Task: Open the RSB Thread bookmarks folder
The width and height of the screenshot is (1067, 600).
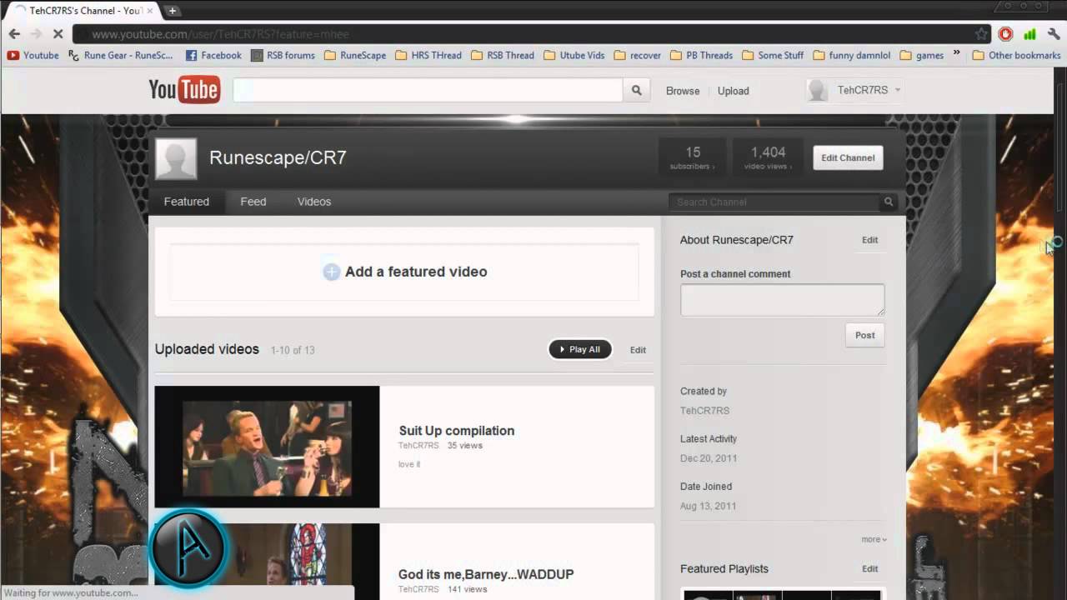Action: pos(503,55)
